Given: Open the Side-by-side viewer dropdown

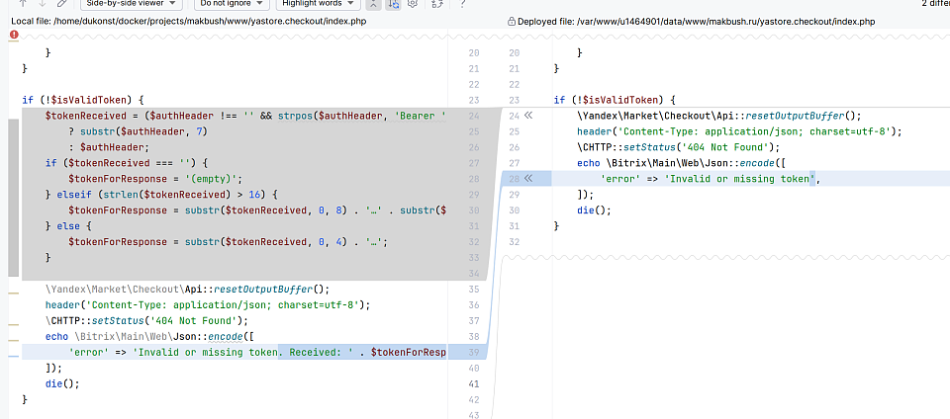Looking at the screenshot, I should 131,4.
